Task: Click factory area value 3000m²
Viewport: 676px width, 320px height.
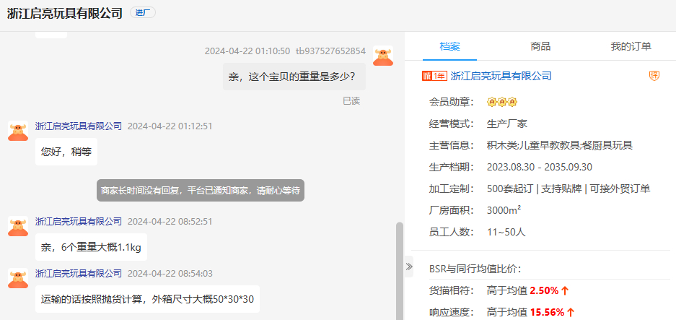Action: (504, 210)
